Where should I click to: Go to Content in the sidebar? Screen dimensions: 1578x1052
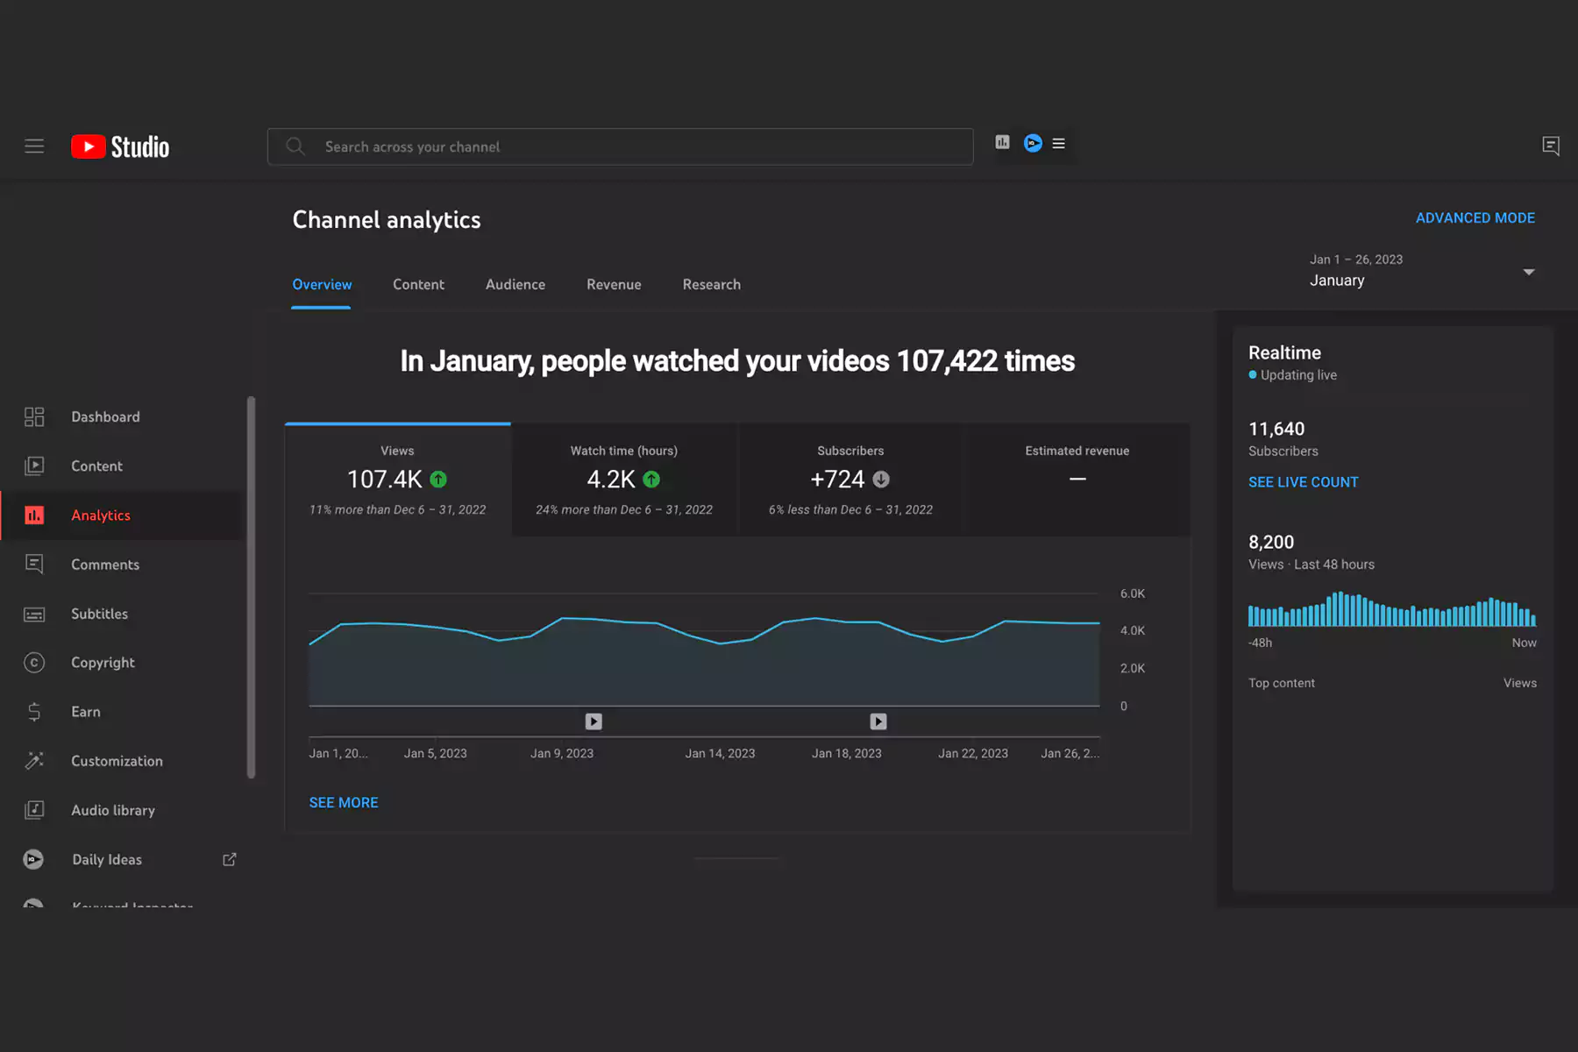click(x=96, y=466)
